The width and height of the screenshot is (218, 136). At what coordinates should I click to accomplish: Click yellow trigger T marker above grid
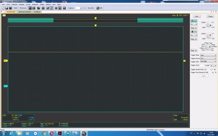[96, 25]
